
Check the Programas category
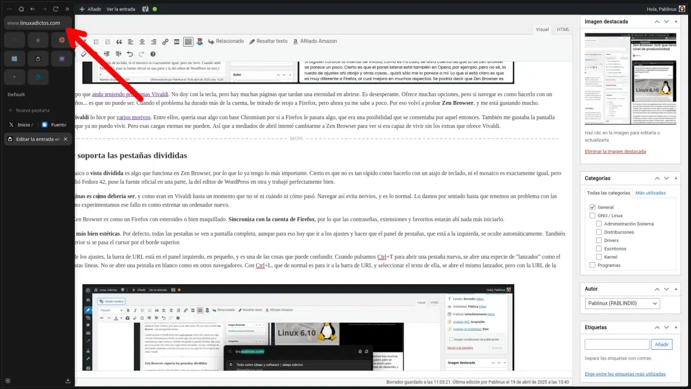592,265
